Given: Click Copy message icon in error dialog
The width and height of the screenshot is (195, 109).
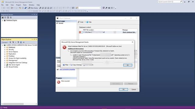Looking at the screenshot, I should pyautogui.click(x=71, y=65).
